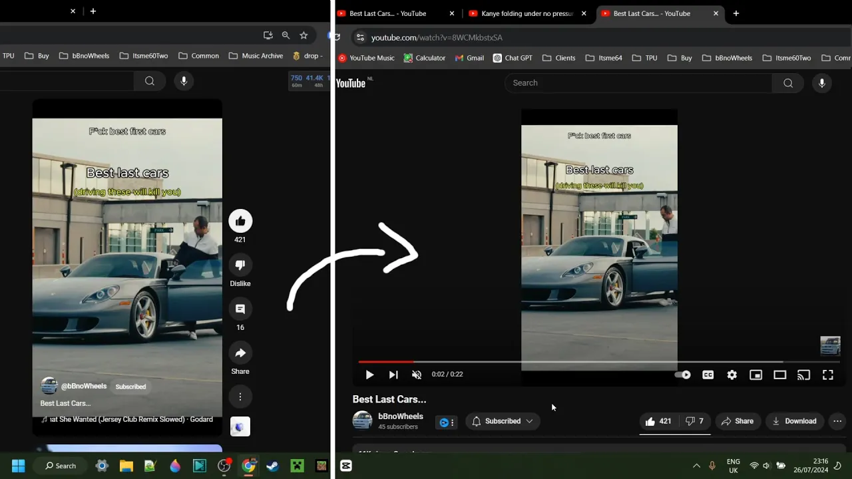852x479 pixels.
Task: Open the Itsme64 bookmark folder
Action: pos(604,58)
